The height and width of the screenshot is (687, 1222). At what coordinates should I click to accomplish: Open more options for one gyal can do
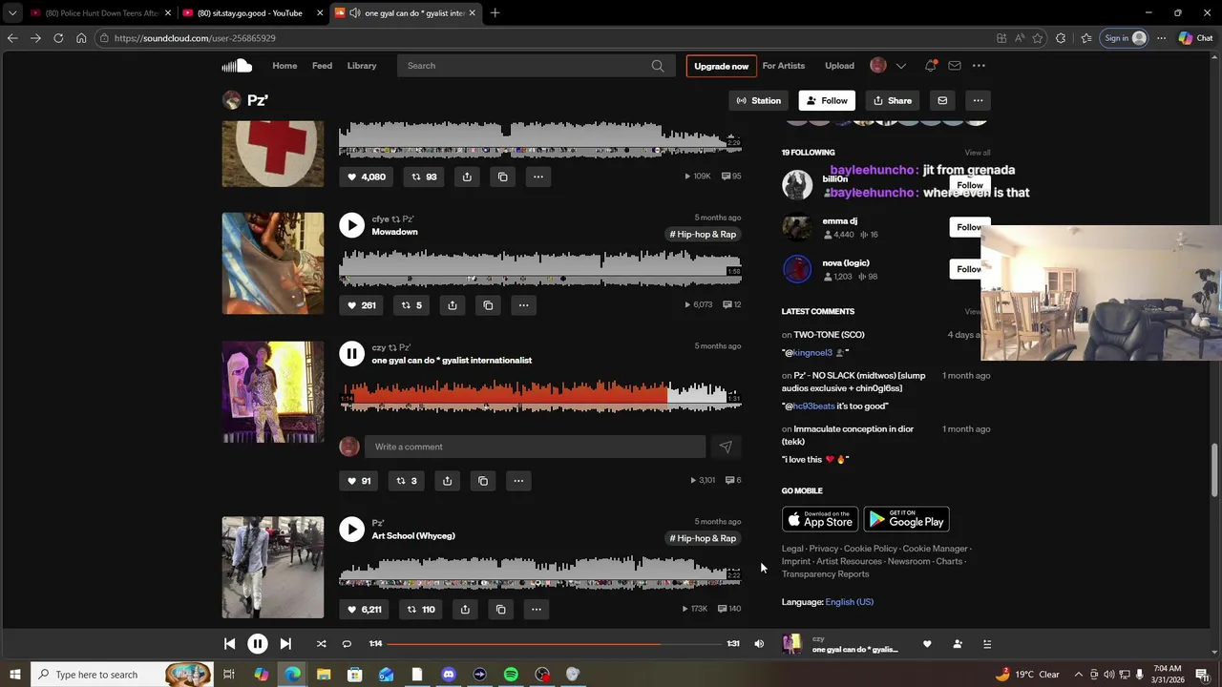click(x=518, y=481)
